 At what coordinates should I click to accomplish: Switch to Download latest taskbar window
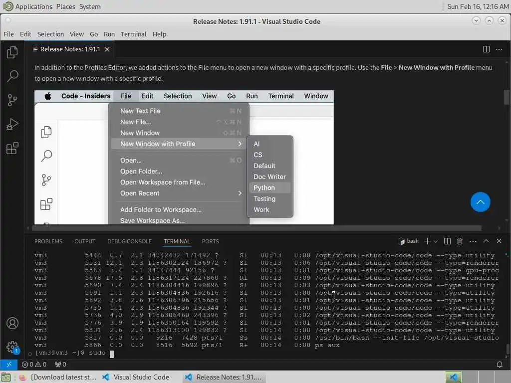(x=57, y=377)
